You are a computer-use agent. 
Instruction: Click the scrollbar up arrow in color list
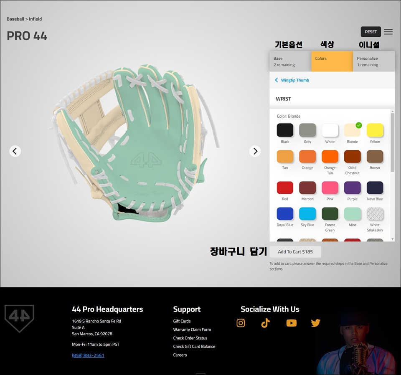[393, 111]
